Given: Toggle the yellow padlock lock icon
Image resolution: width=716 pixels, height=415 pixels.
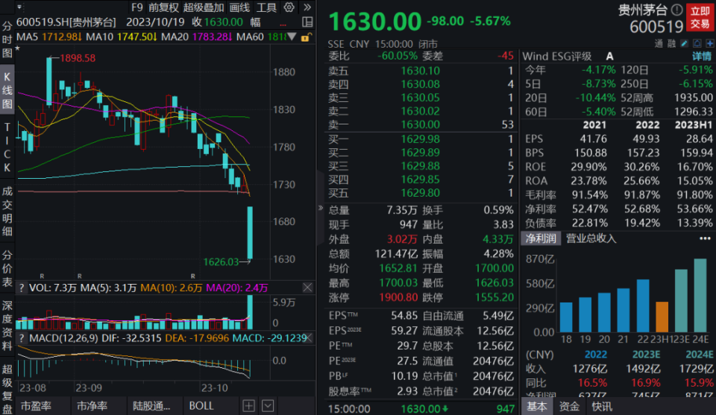Looking at the screenshot, I should click(306, 37).
